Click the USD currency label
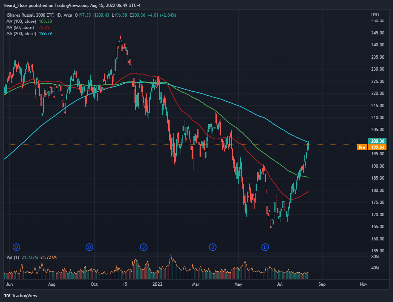Viewport: 393px width, 302px height. click(375, 15)
